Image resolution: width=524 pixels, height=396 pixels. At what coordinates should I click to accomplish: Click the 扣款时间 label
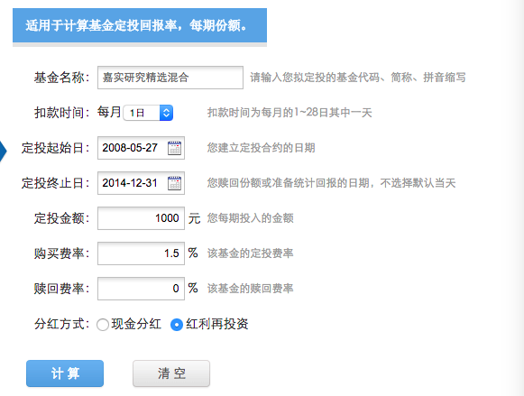click(x=62, y=113)
